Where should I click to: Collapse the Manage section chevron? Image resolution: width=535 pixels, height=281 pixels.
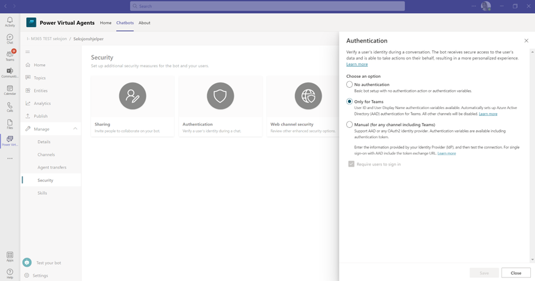coord(75,129)
